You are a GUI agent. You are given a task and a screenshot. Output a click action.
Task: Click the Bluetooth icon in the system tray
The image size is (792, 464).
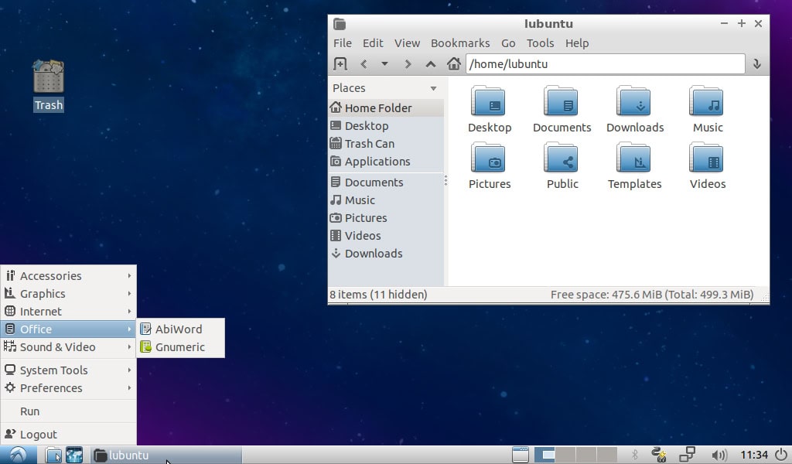pyautogui.click(x=636, y=455)
